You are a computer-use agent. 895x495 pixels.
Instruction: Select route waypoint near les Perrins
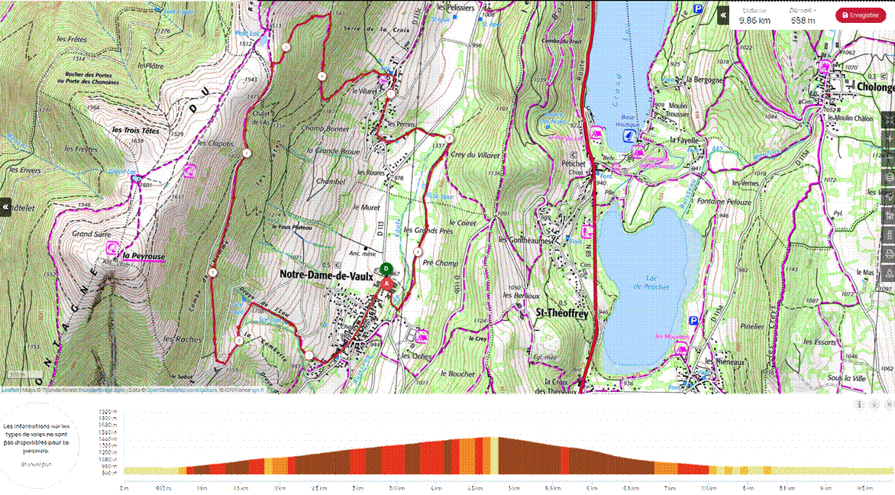[390, 94]
